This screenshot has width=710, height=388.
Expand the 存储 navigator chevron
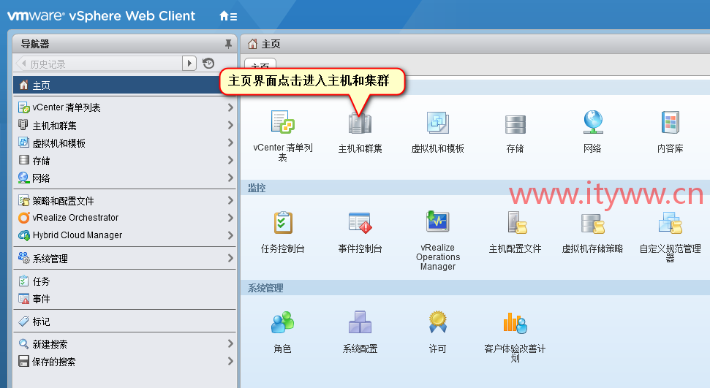(x=230, y=160)
